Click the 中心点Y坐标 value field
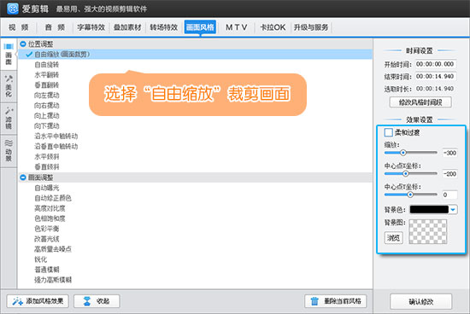 click(449, 195)
